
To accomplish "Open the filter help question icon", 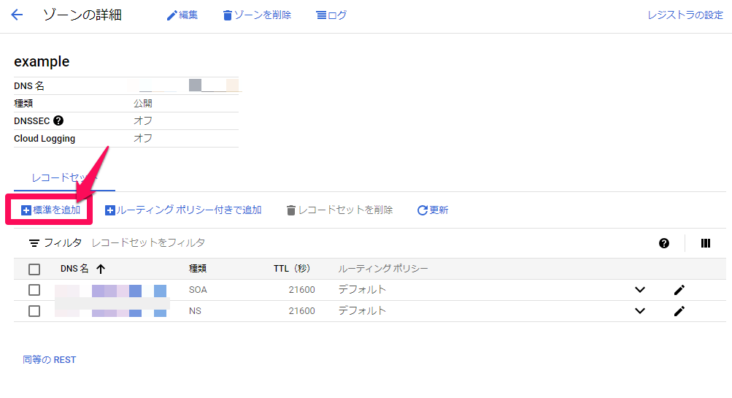I will tap(664, 243).
